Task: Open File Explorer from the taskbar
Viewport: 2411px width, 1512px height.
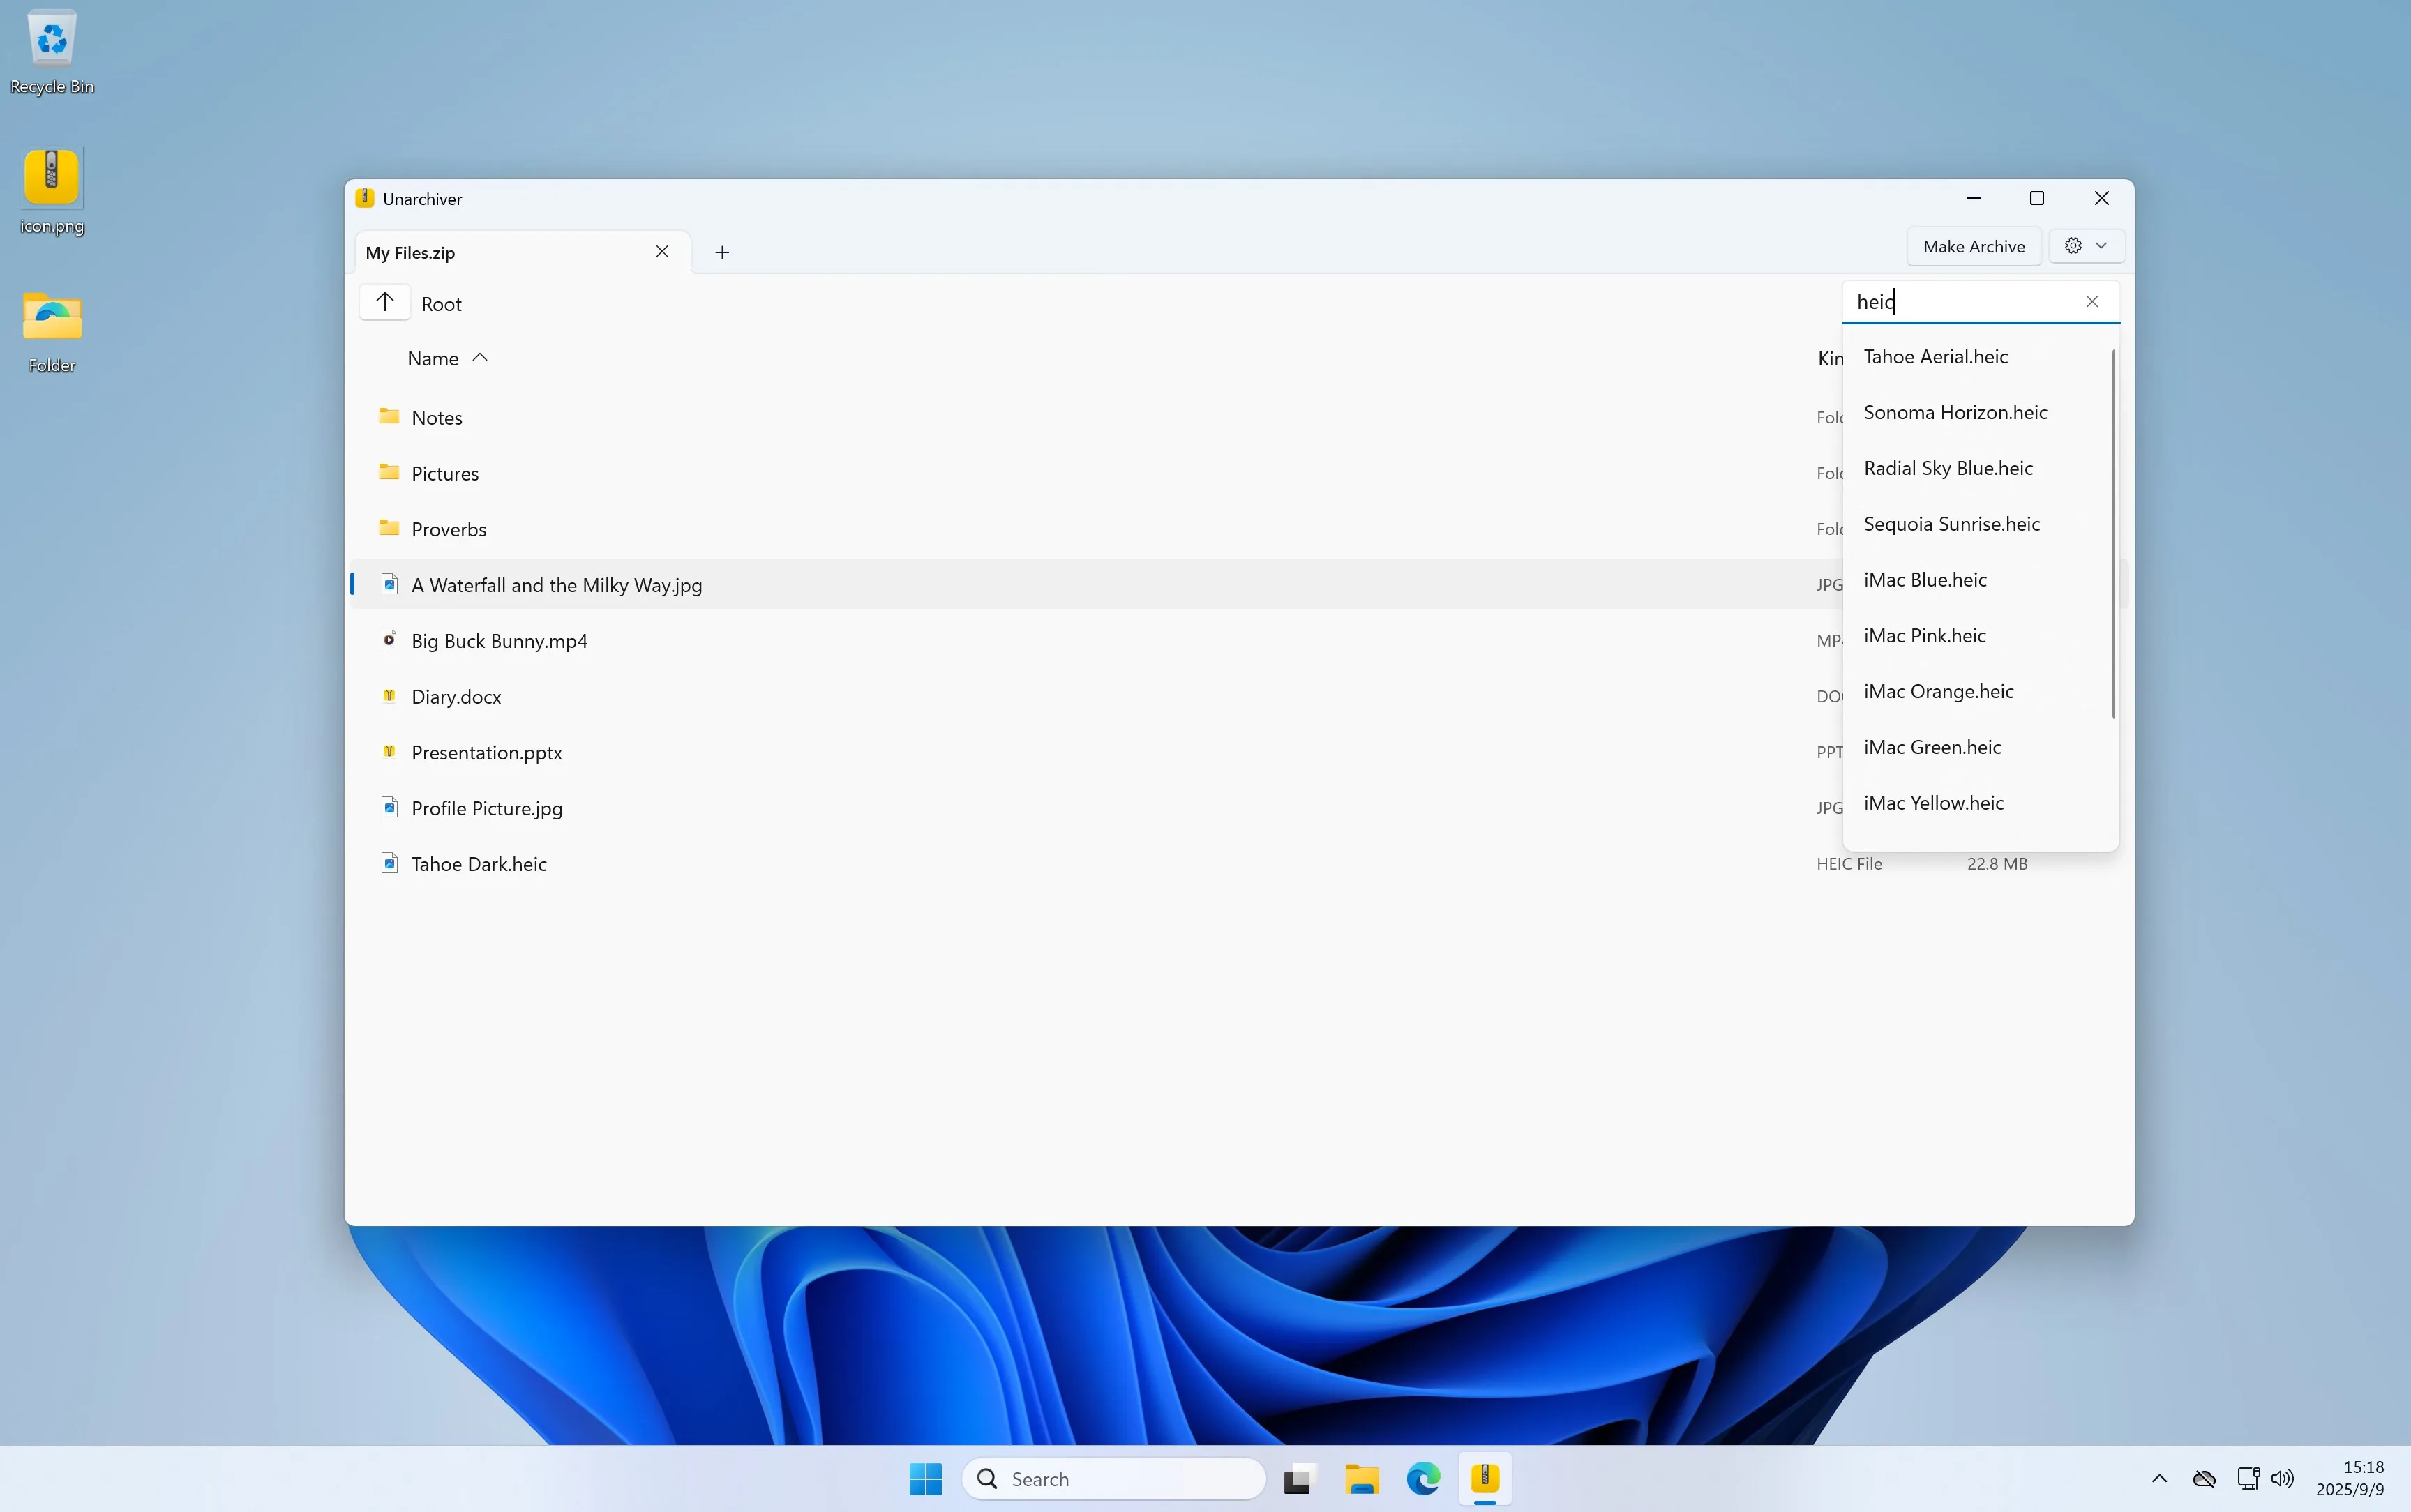Action: (1361, 1479)
